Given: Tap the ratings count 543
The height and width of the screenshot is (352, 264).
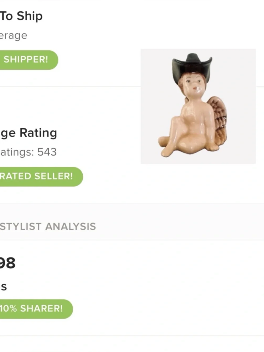Looking at the screenshot, I should point(47,152).
